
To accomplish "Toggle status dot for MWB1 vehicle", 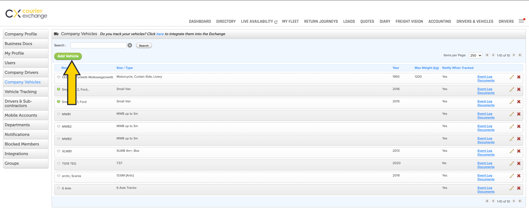I will point(59,114).
